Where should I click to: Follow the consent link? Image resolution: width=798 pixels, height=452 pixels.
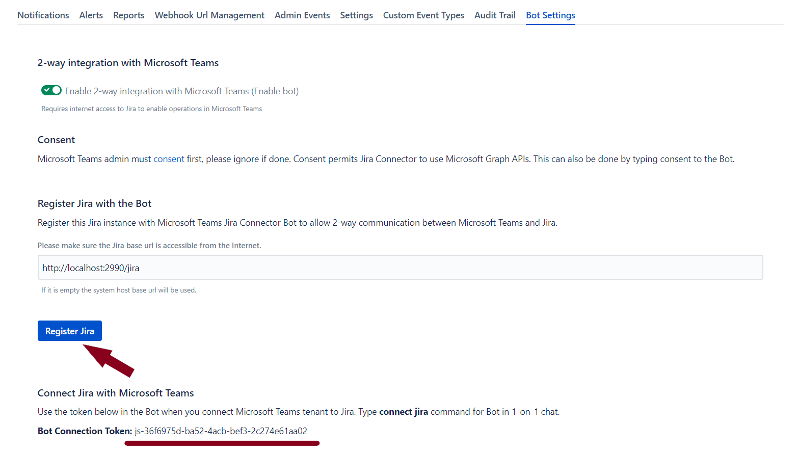click(169, 159)
